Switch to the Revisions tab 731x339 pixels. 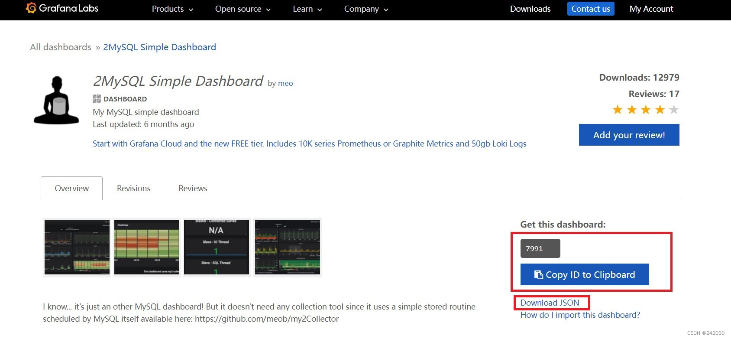[134, 188]
